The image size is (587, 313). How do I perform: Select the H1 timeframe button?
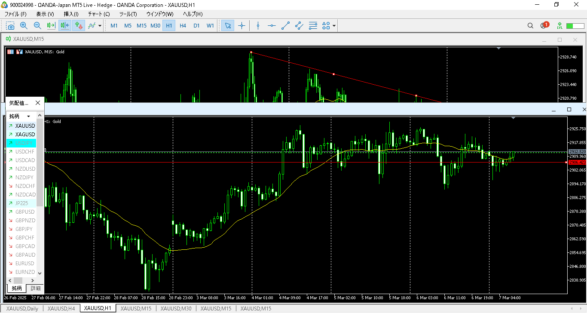[169, 25]
